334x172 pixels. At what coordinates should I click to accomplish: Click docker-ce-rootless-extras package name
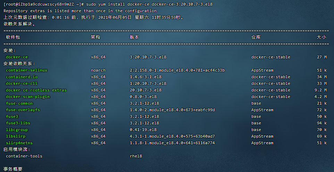point(36,90)
